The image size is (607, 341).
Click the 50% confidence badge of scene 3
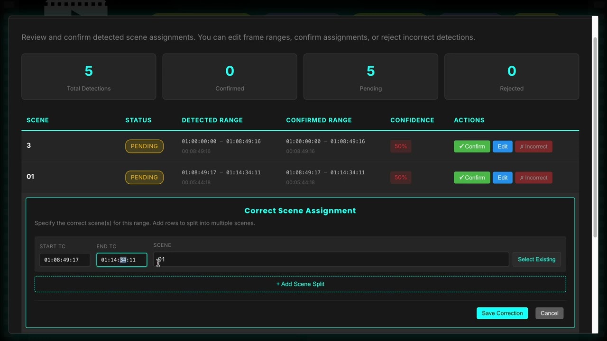401,146
